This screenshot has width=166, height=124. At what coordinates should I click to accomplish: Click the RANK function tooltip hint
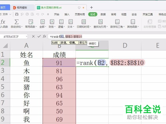point(69,43)
